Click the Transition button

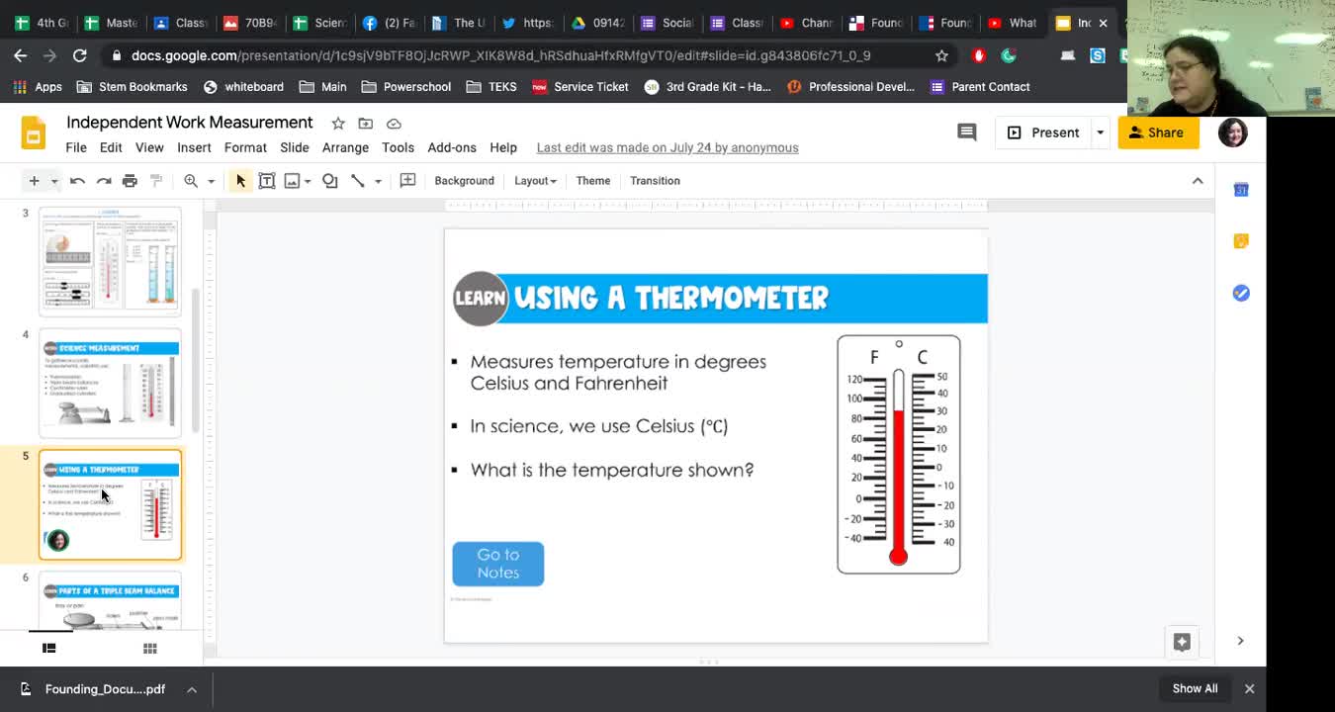(655, 181)
